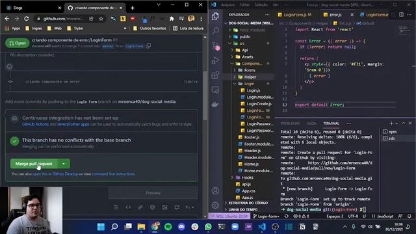Click the emoji reaction icon on the PR
This screenshot has height=234, width=416.
point(10,66)
